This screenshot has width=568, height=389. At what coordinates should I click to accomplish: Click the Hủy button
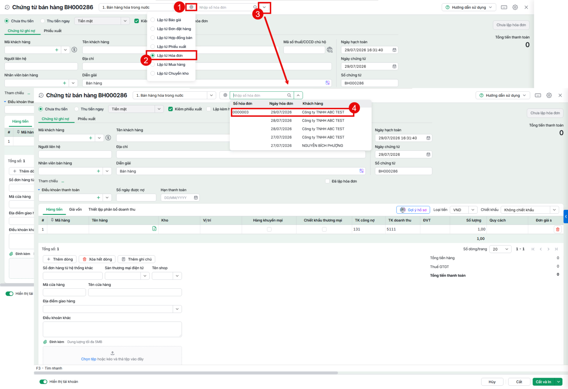[492, 382]
